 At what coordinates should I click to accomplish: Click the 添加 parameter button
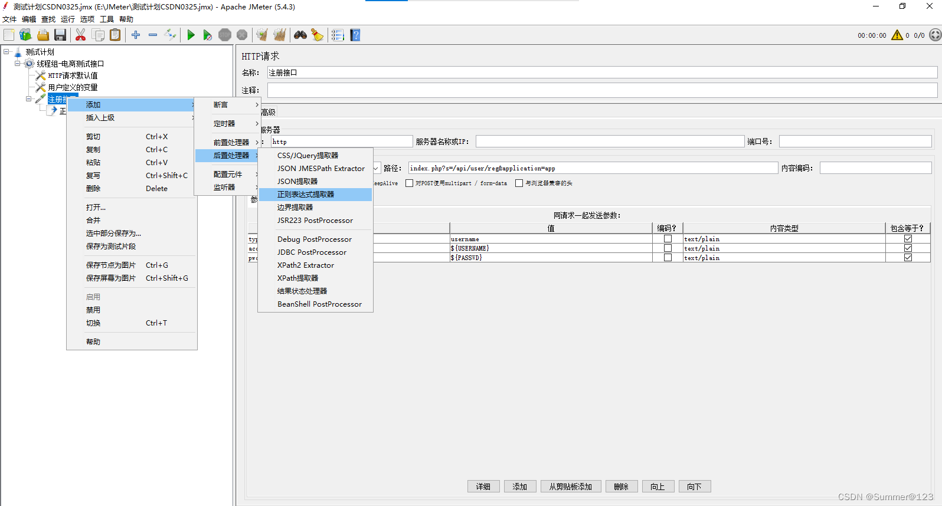click(519, 487)
